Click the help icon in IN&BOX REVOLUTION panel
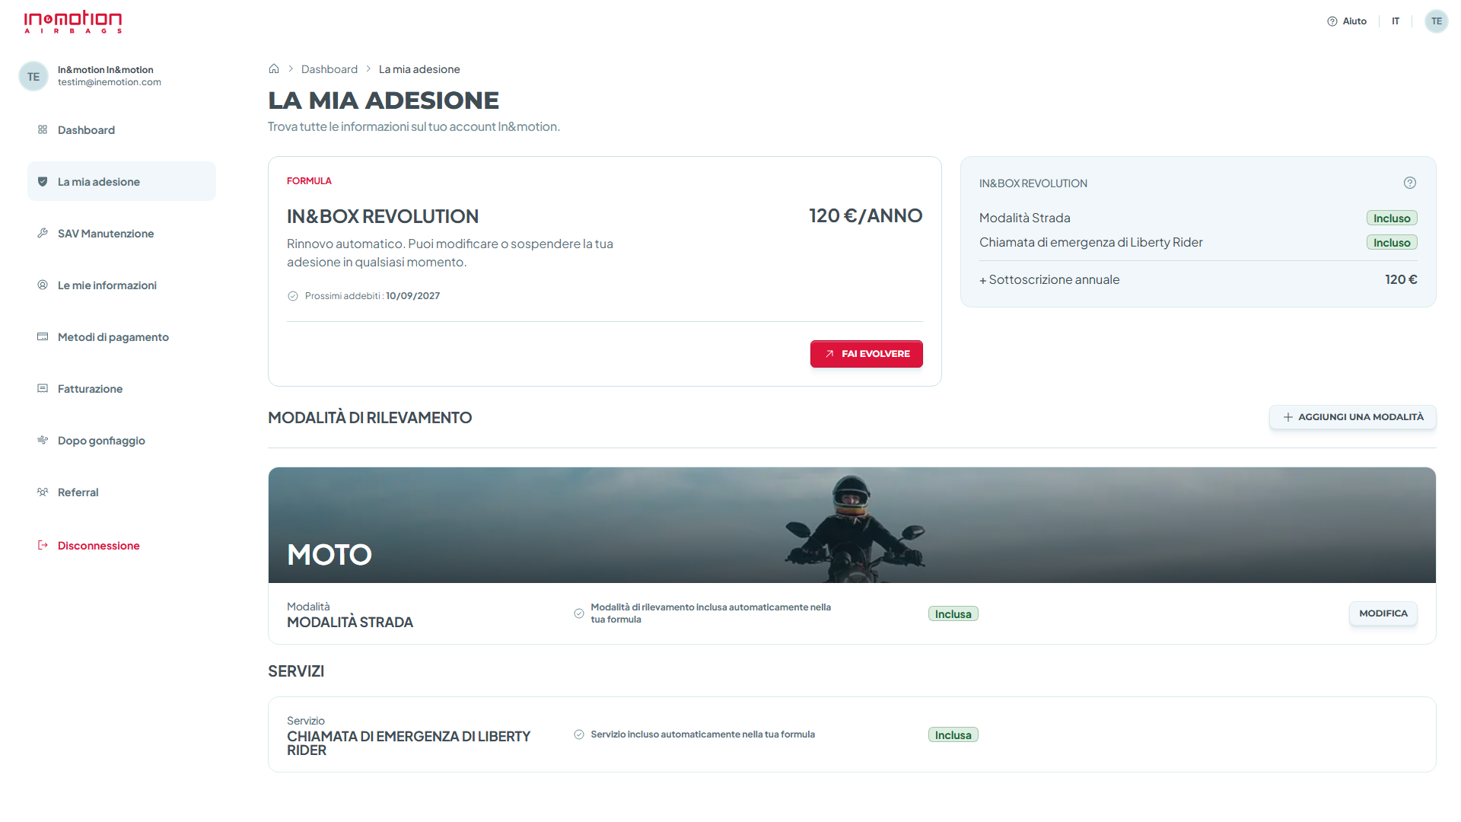Screen dimensions: 1461x822 (x=1410, y=183)
